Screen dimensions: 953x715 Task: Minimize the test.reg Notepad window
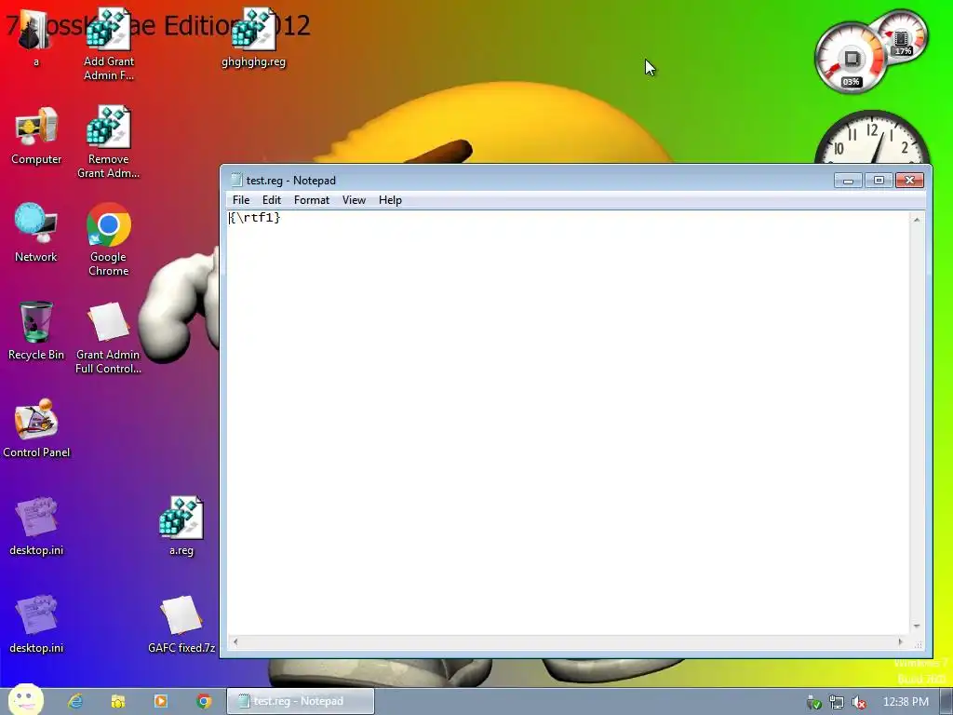click(848, 180)
